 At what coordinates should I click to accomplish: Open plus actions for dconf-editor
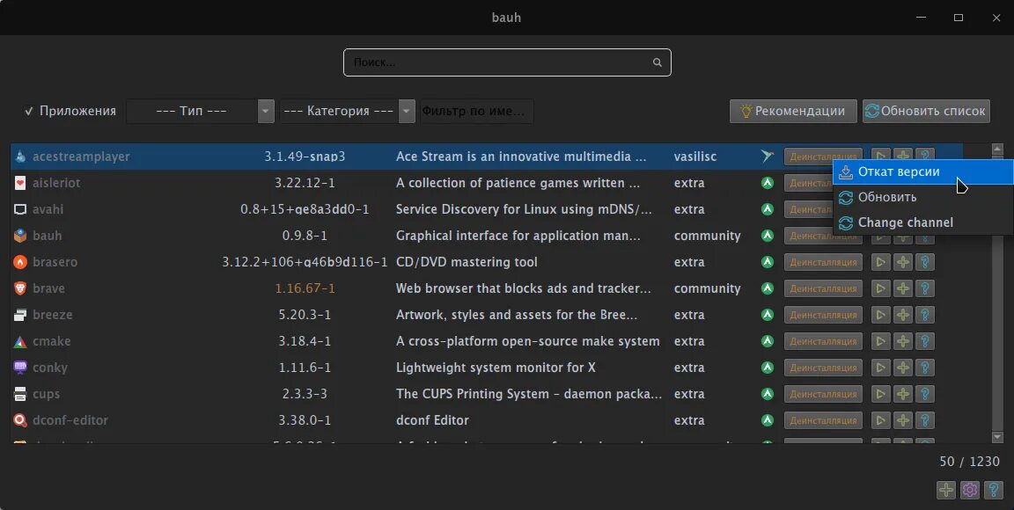point(903,420)
